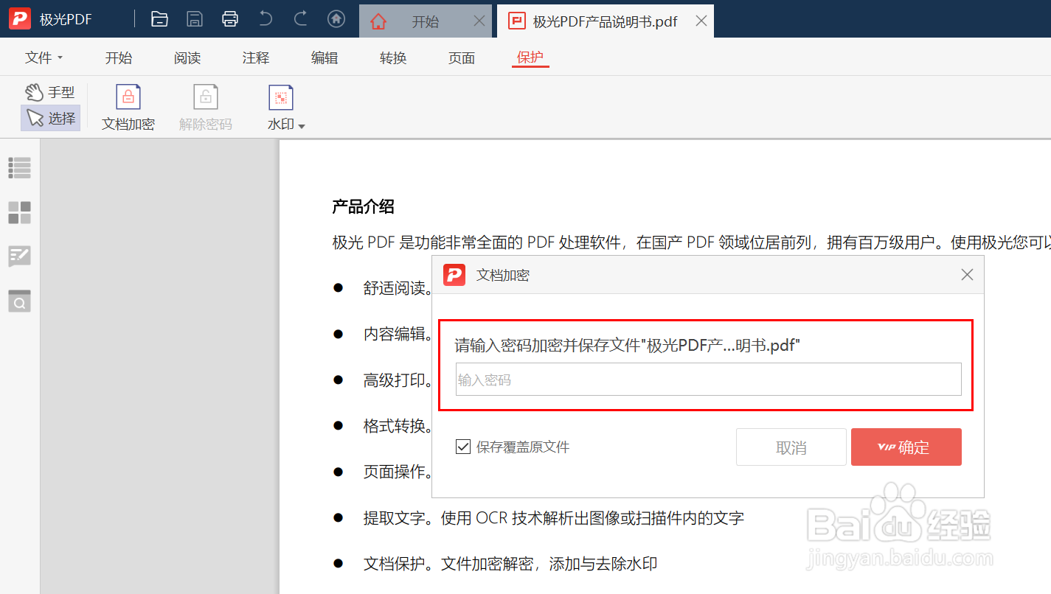Screen dimensions: 1051x594
Task: Click the 文档保护 bullet line text
Action: 510,564
